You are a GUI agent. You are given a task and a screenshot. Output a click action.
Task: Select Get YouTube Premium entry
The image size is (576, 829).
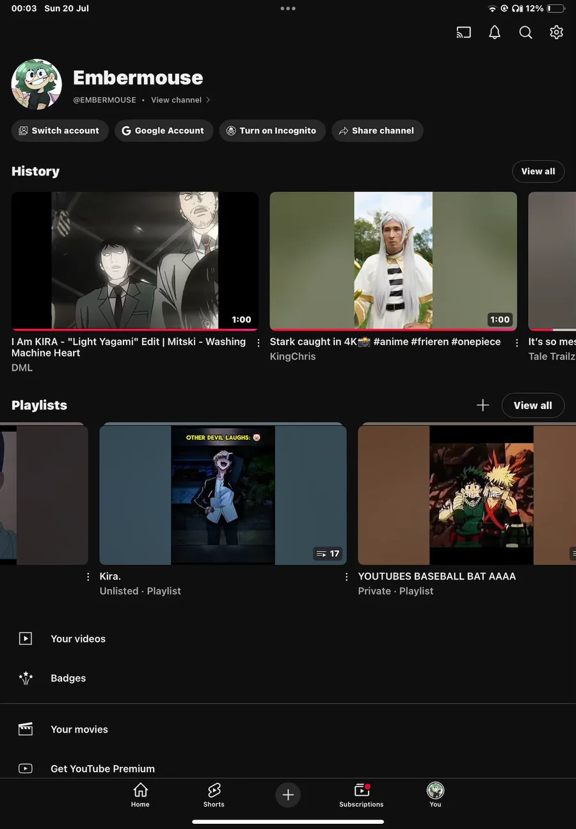click(288, 766)
